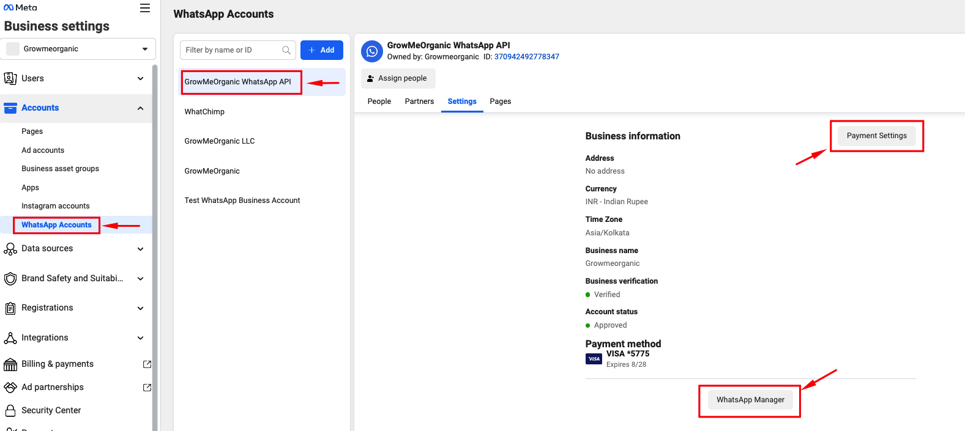Image resolution: width=965 pixels, height=431 pixels.
Task: Expand the Data sources chevron
Action: pyautogui.click(x=141, y=249)
